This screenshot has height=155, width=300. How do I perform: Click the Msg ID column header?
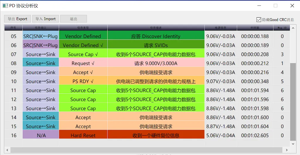coord(282,28)
